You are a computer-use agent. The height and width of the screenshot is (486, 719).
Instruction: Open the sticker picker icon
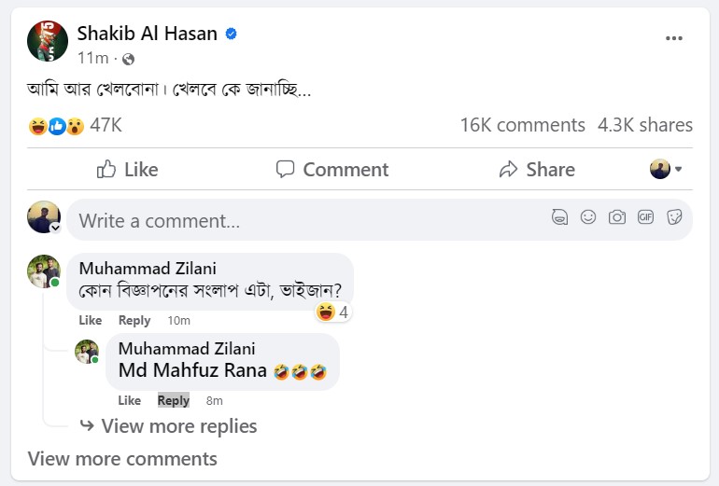coord(674,217)
